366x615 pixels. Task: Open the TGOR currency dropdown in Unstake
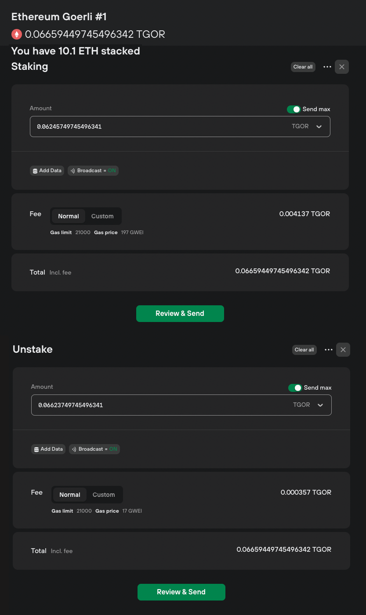[x=309, y=405]
